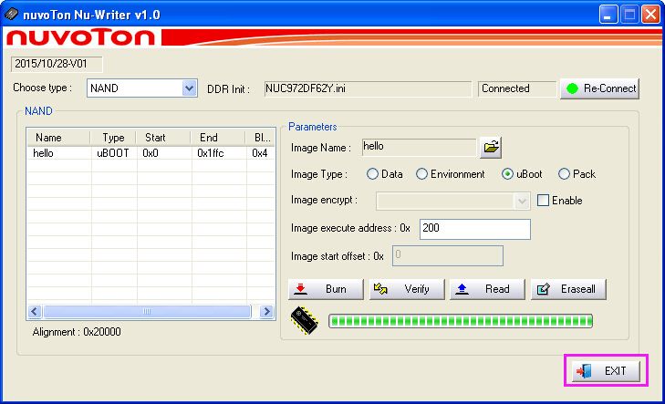Click the chip icon beside progress bar

point(305,320)
